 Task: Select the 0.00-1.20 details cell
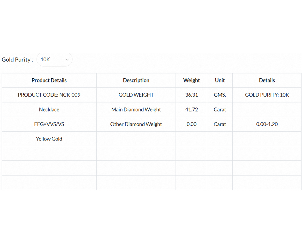point(267,124)
